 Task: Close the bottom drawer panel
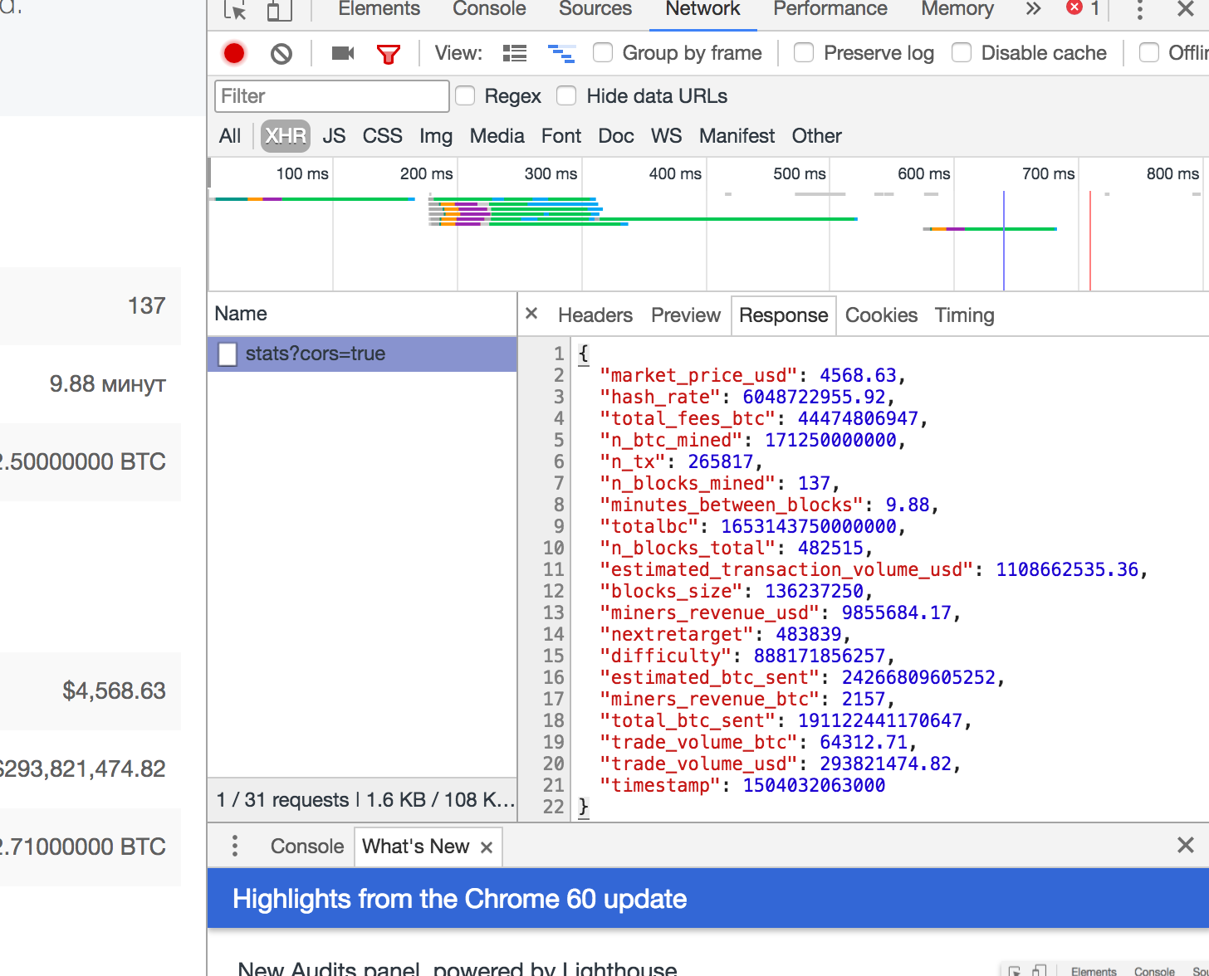point(1186,845)
